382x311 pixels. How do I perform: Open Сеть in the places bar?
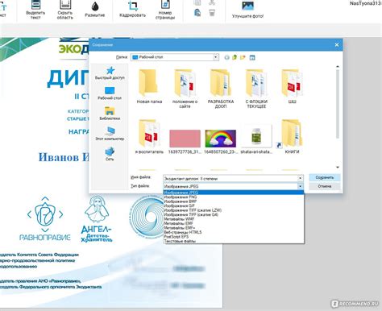coord(110,154)
